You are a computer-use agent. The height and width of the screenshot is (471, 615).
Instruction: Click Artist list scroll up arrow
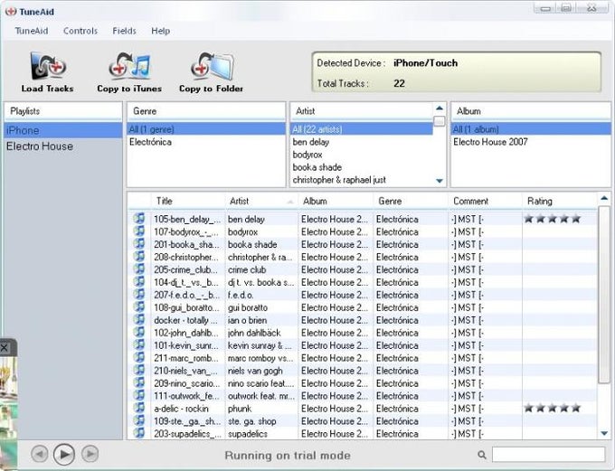point(440,108)
